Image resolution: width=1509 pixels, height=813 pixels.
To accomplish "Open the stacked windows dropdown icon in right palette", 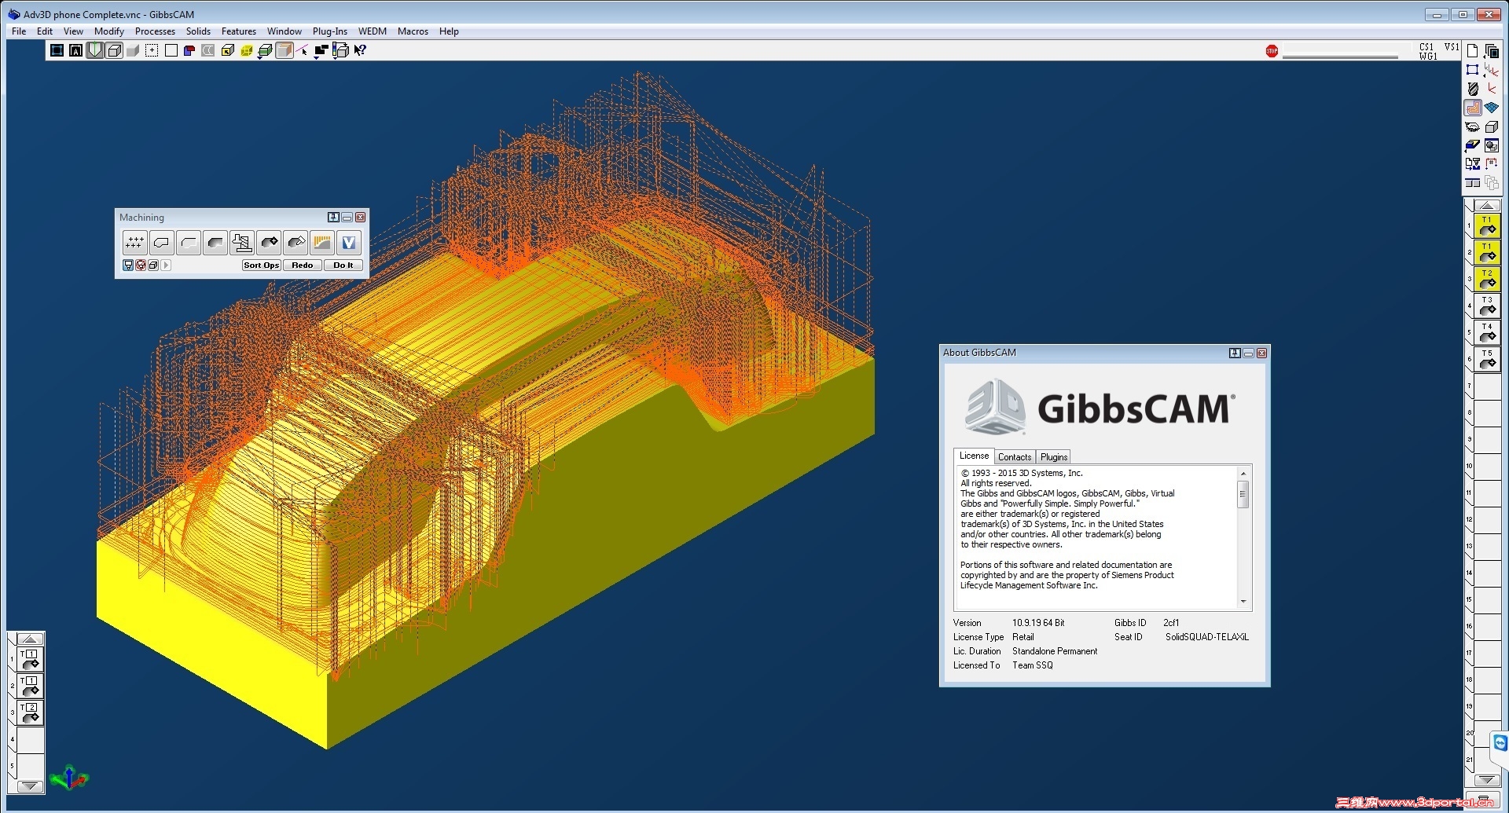I will [x=1491, y=51].
